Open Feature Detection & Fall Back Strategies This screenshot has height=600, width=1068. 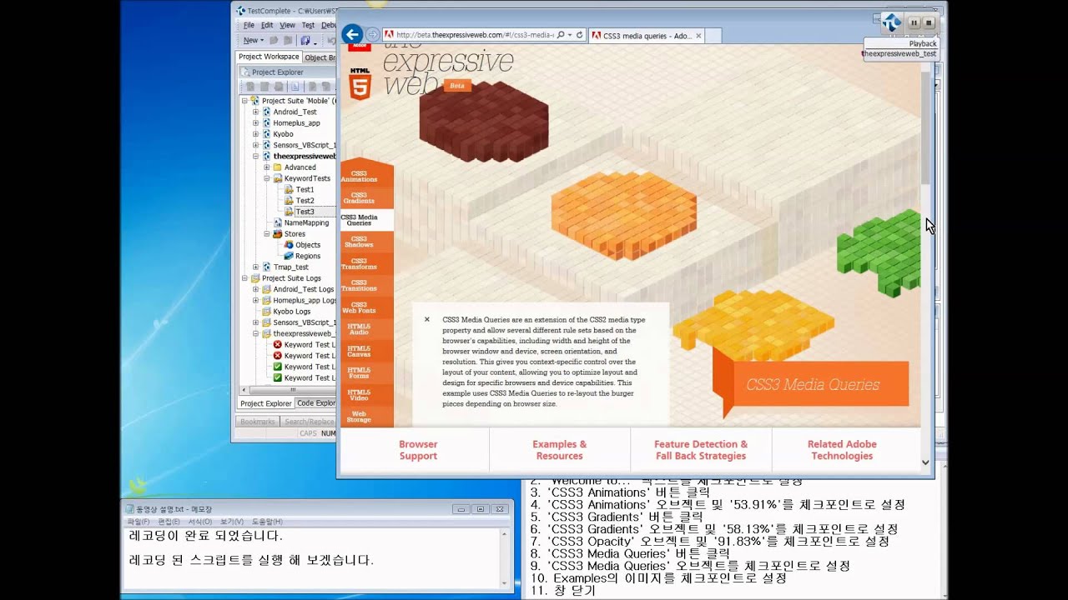(x=701, y=450)
